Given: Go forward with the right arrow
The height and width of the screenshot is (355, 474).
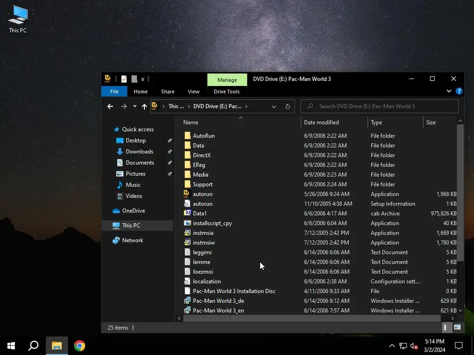Looking at the screenshot, I should point(124,106).
